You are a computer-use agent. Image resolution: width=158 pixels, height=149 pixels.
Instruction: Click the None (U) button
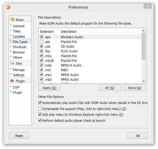135,88
